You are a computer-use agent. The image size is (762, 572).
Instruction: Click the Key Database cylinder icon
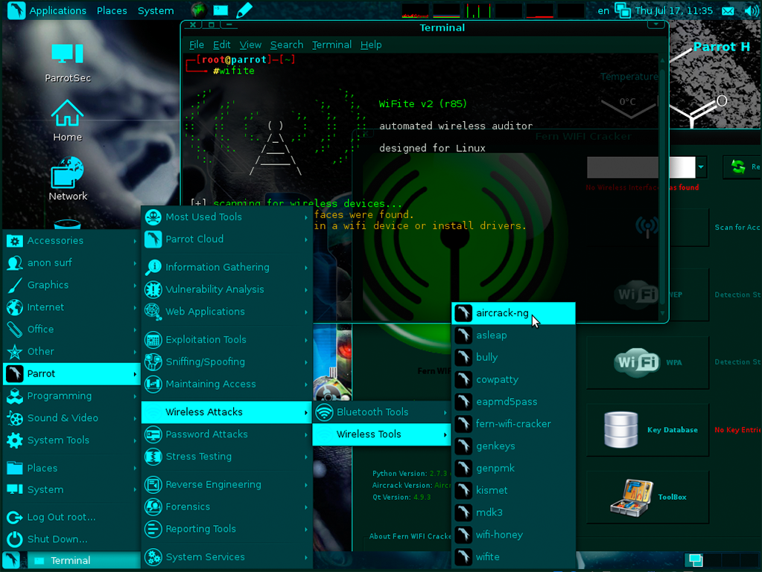(620, 430)
